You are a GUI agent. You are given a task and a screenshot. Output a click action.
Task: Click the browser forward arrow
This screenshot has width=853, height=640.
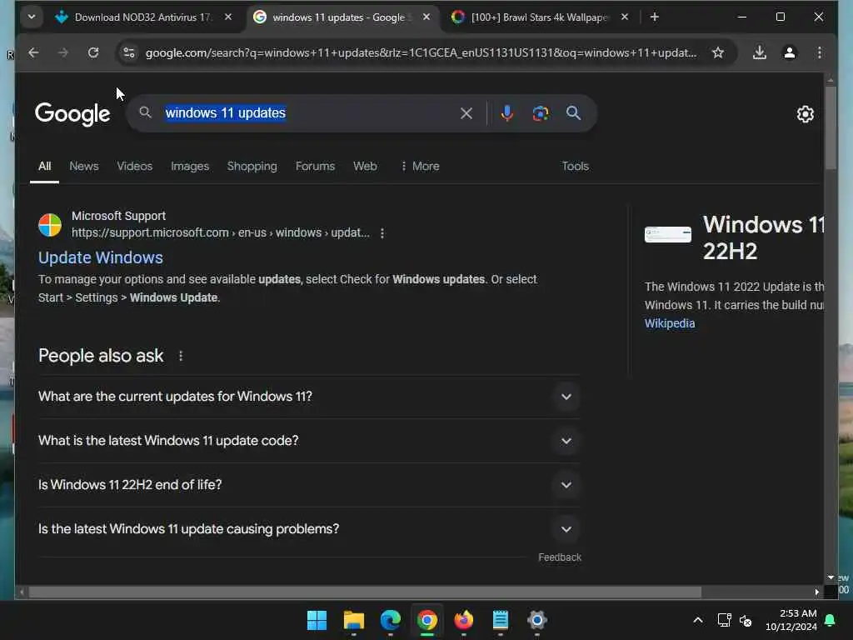click(x=63, y=52)
